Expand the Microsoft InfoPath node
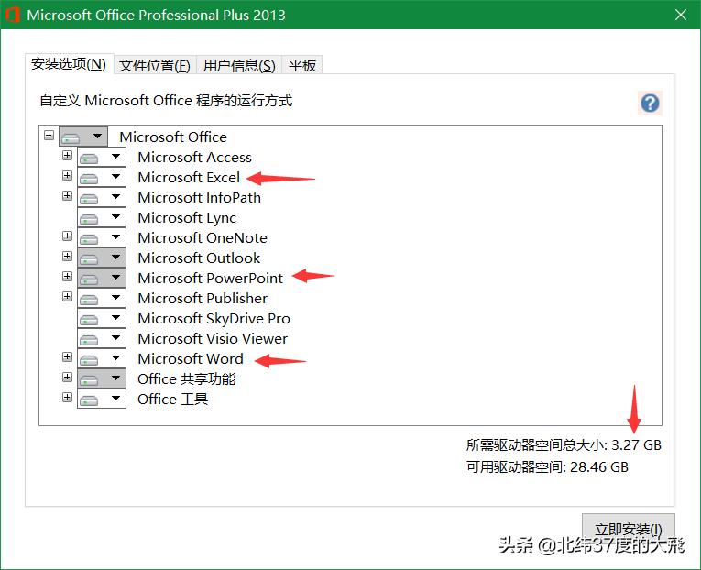This screenshot has width=701, height=570. (x=67, y=195)
